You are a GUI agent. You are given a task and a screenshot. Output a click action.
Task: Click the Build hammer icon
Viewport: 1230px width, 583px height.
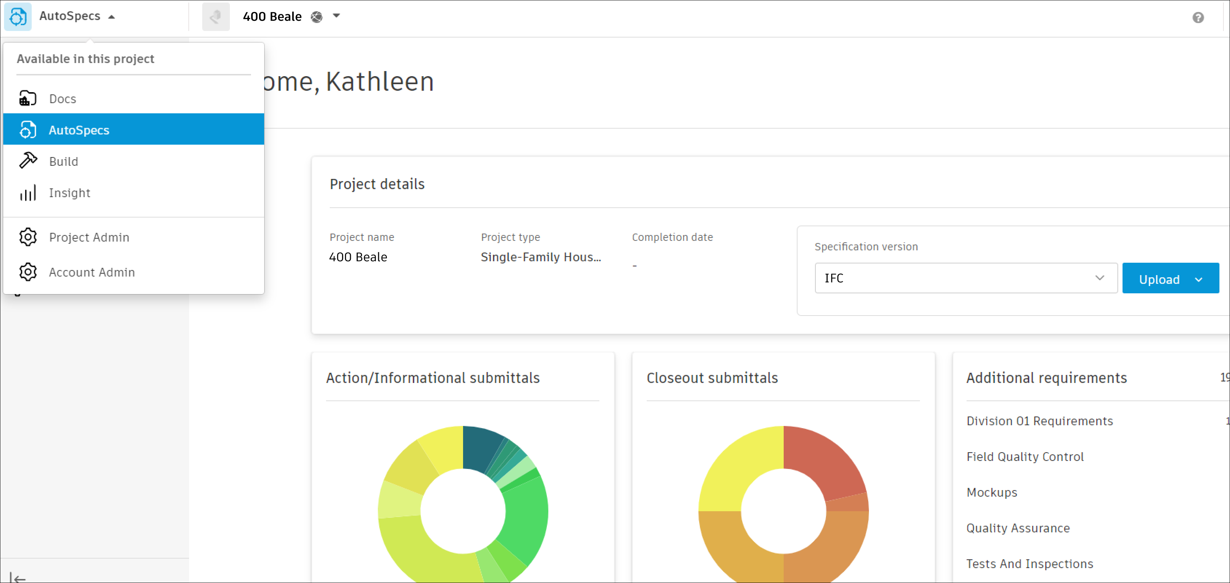(28, 161)
